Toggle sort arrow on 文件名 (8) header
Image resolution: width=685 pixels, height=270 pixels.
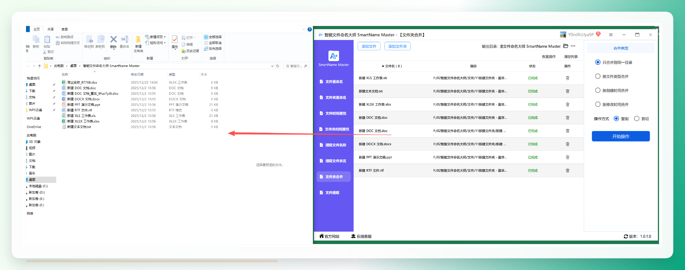coord(383,66)
